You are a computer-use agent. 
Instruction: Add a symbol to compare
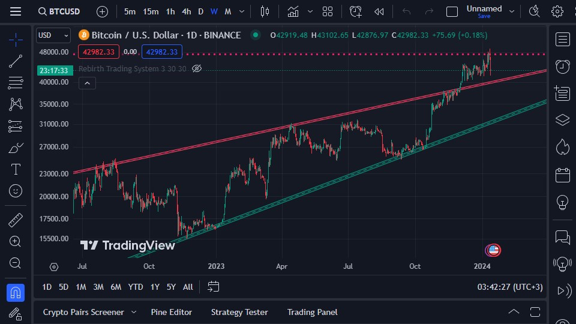(x=102, y=12)
